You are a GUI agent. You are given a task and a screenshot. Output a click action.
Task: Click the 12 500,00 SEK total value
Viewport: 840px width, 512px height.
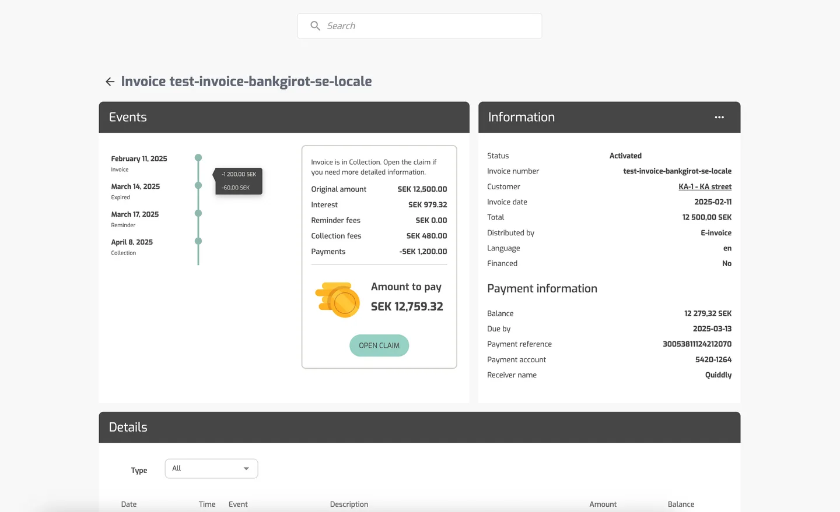click(706, 217)
